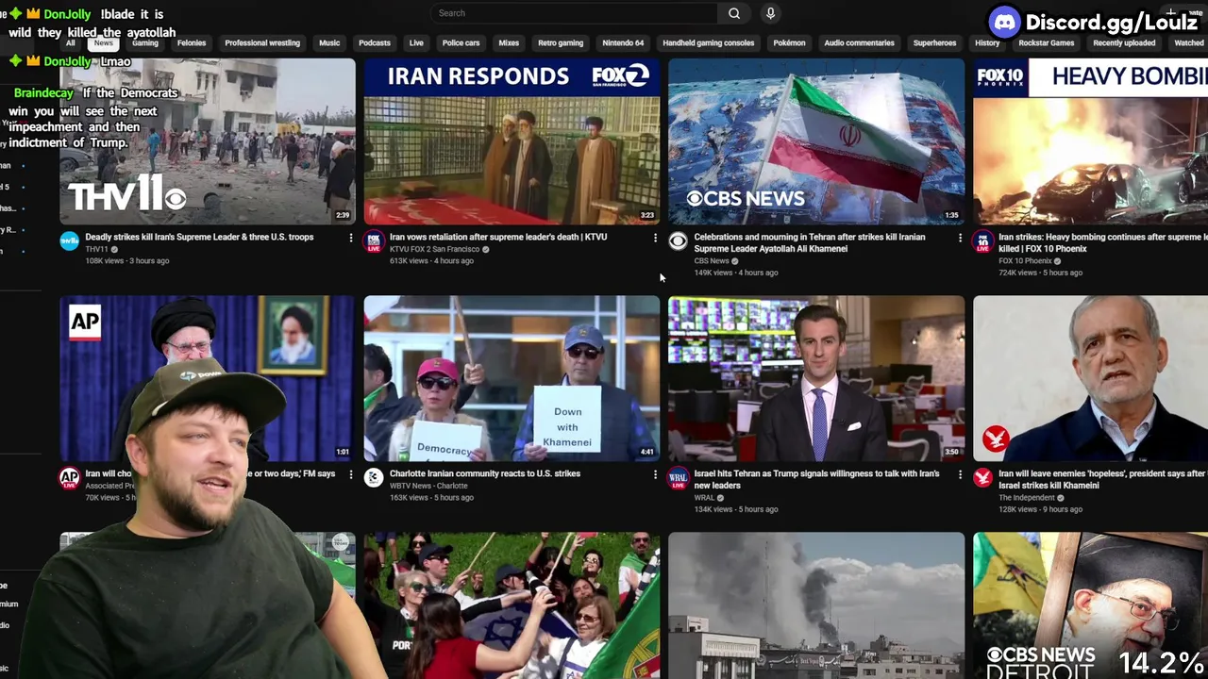Open options menu for THV11 video

click(x=351, y=238)
